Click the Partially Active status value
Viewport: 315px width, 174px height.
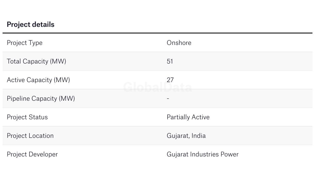point(188,117)
